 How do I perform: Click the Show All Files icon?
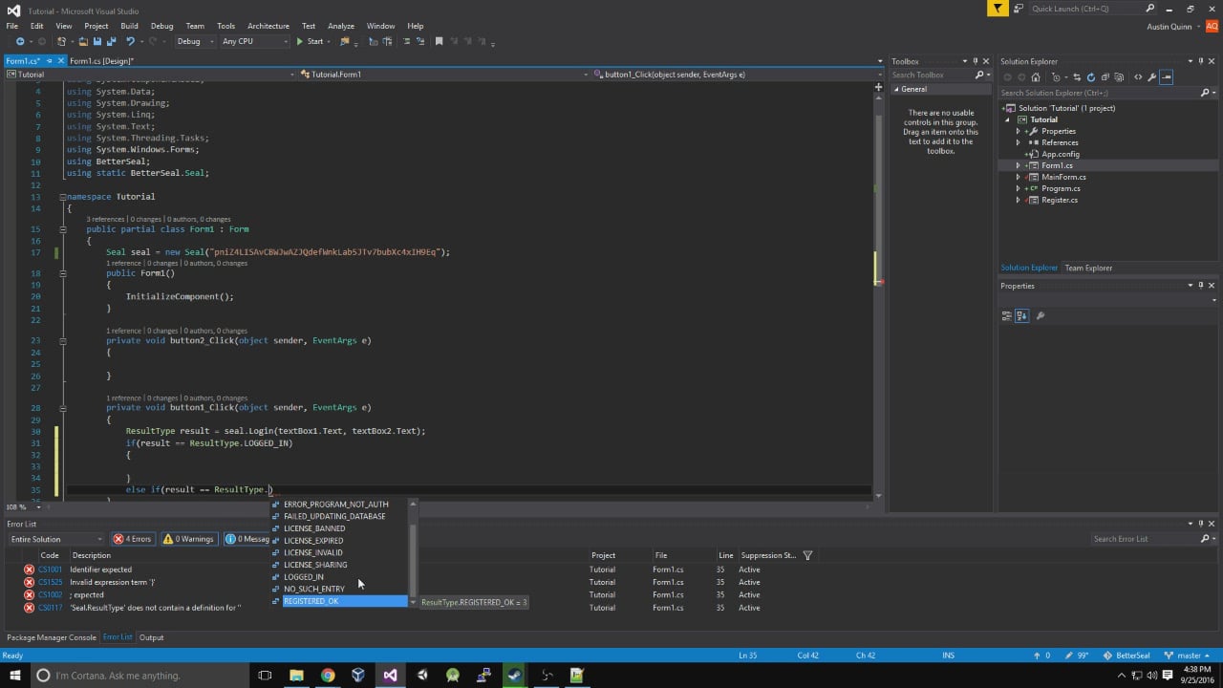1119,77
